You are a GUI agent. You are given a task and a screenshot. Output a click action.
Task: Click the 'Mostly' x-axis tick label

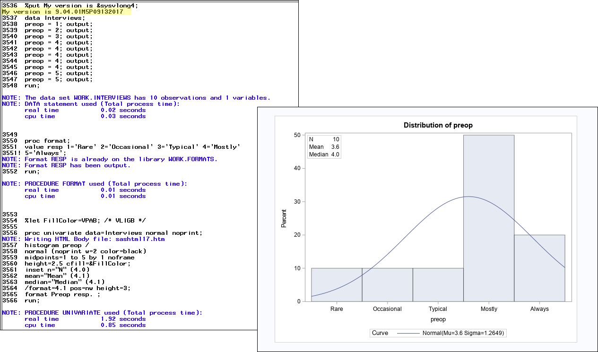489,309
